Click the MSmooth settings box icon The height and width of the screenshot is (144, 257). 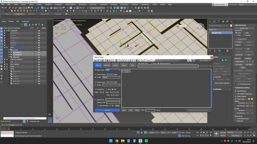point(243,58)
